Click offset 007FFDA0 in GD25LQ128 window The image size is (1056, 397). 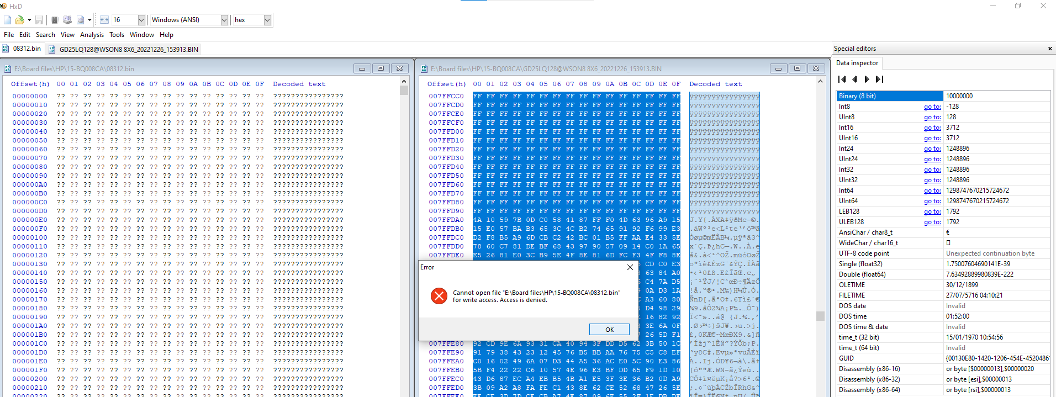(x=446, y=220)
